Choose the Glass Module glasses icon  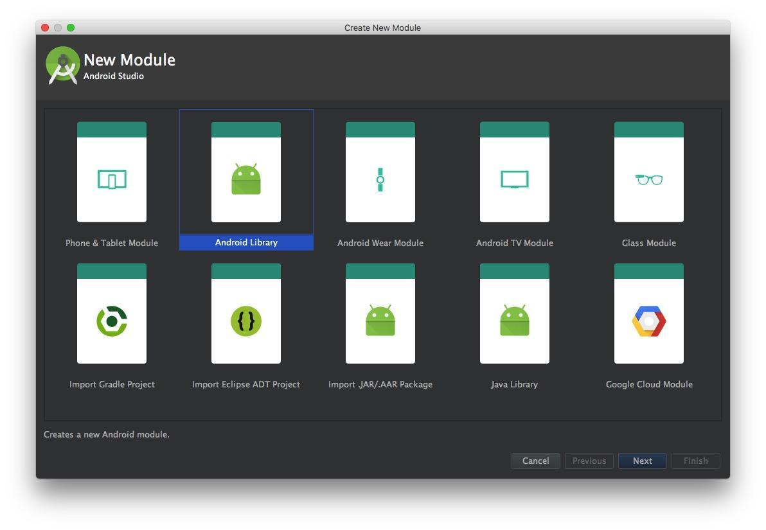pyautogui.click(x=649, y=172)
